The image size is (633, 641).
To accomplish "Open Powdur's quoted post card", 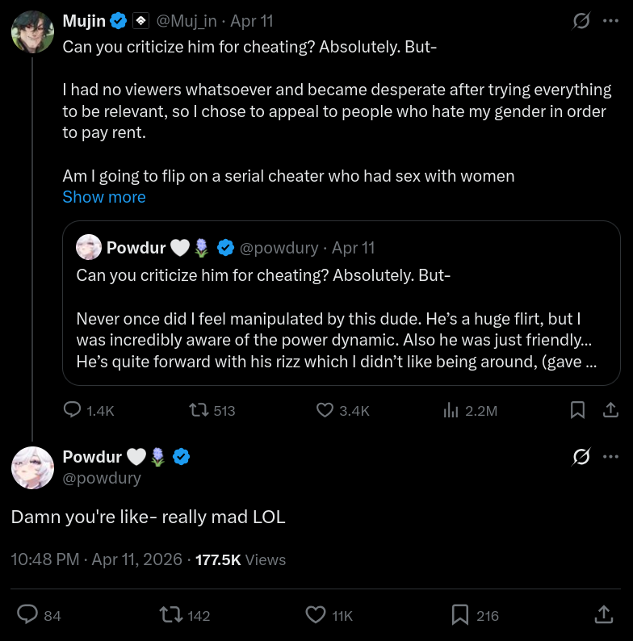I will click(x=342, y=303).
